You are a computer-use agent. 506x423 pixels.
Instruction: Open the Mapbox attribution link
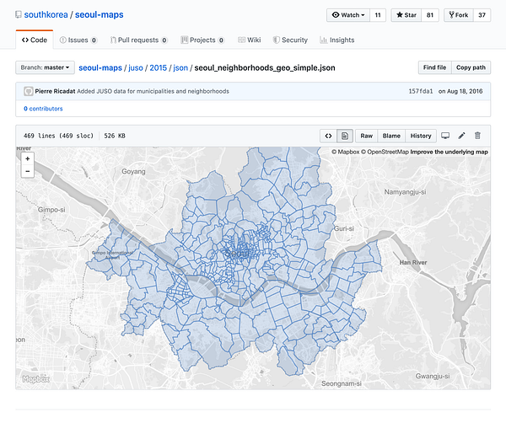point(345,152)
